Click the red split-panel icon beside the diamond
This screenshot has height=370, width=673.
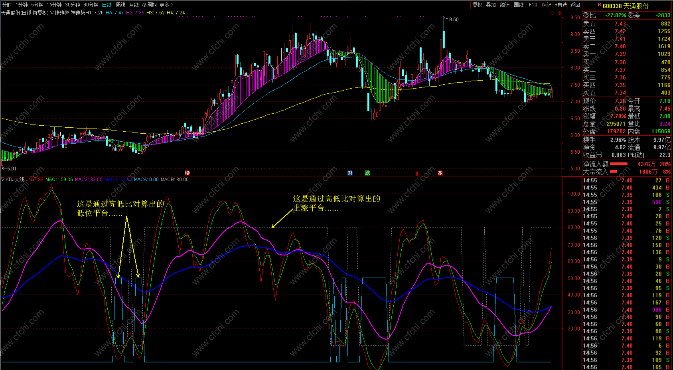[559, 13]
